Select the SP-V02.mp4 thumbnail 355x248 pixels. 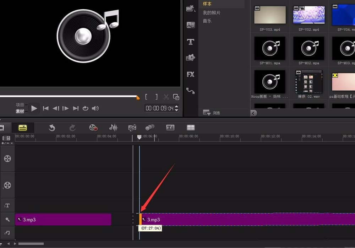click(x=309, y=15)
